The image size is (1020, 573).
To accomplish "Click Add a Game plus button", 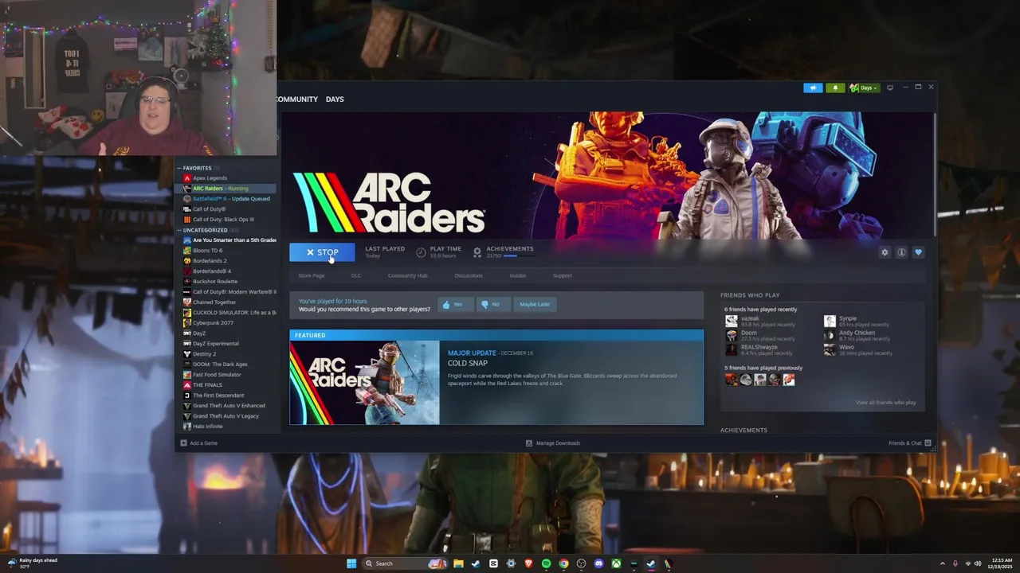I will (198, 443).
